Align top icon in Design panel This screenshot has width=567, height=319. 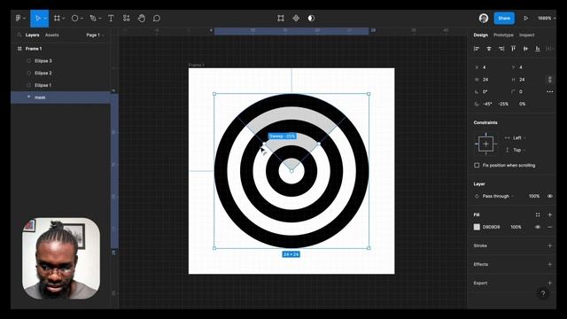(513, 49)
